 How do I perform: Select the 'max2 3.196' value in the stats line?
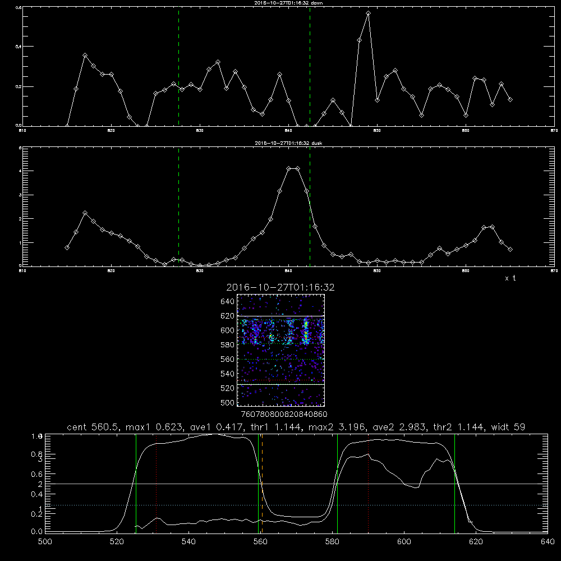338,427
